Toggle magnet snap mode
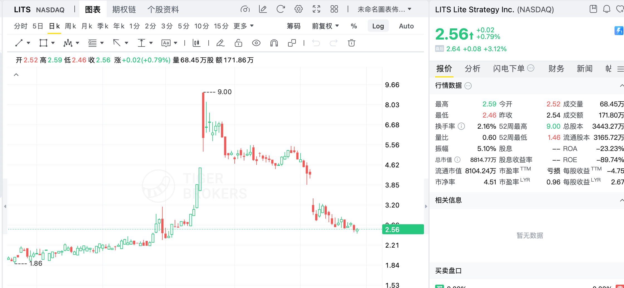 tap(274, 43)
